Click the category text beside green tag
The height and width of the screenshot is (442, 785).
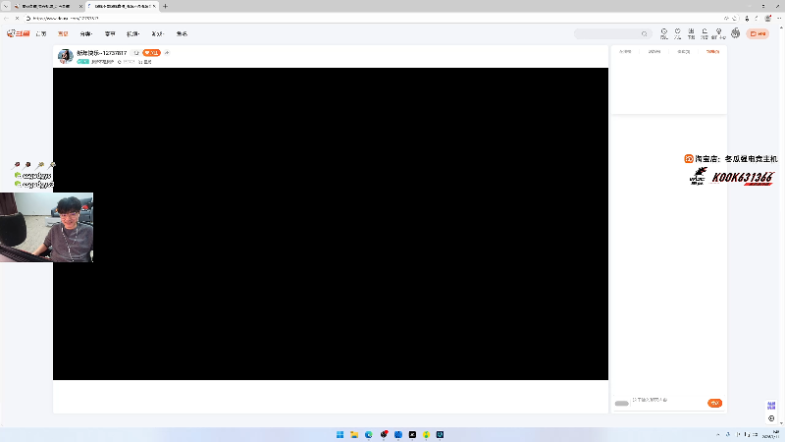[x=103, y=62]
